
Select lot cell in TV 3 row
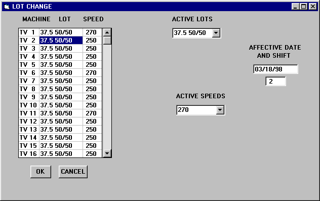(61, 49)
